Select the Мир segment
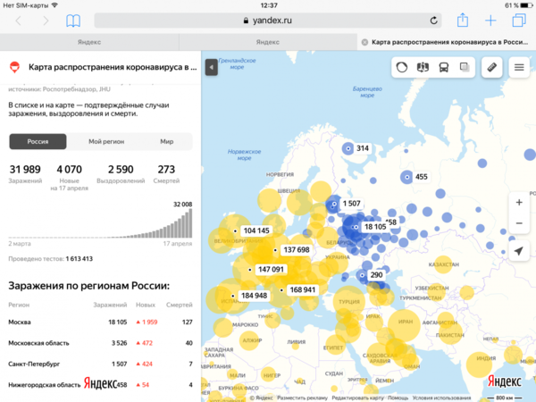Image resolution: width=536 pixels, height=402 pixels. [x=167, y=141]
